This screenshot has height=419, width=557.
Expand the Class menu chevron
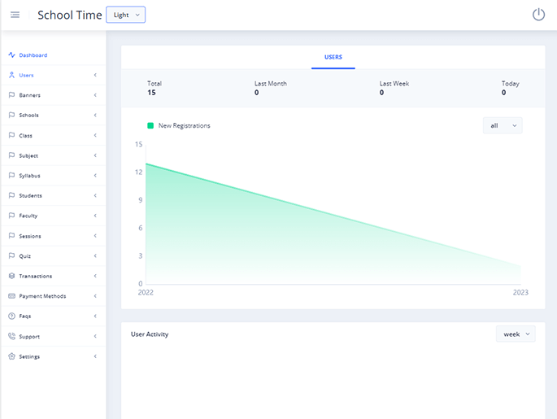pyautogui.click(x=95, y=135)
